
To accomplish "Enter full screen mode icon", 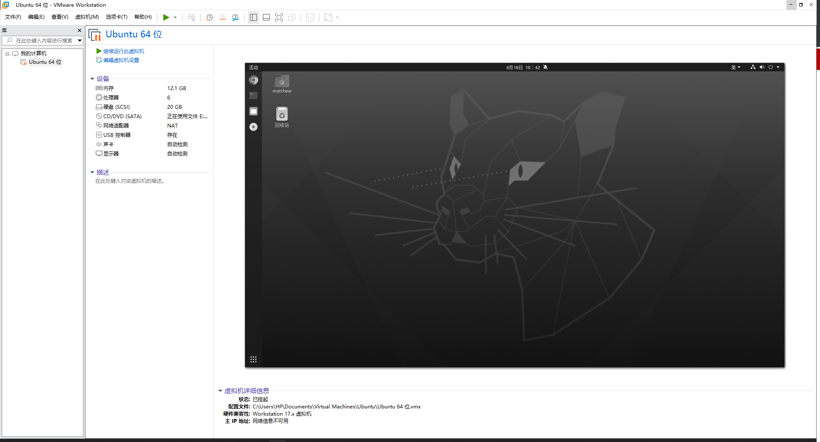I will point(279,17).
